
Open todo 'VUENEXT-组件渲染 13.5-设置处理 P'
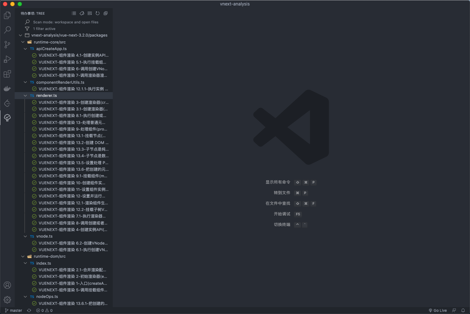64,163
